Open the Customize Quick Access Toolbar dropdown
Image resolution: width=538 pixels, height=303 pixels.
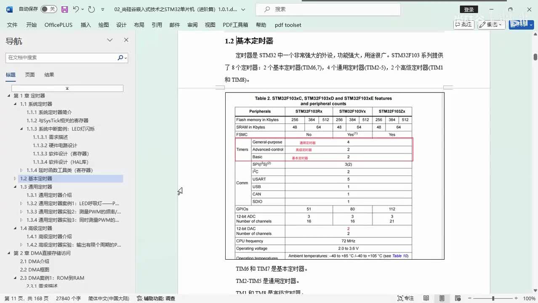tap(103, 9)
